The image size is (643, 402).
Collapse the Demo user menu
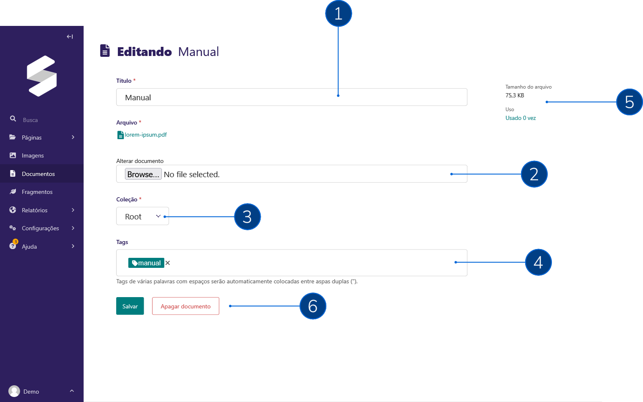(71, 391)
